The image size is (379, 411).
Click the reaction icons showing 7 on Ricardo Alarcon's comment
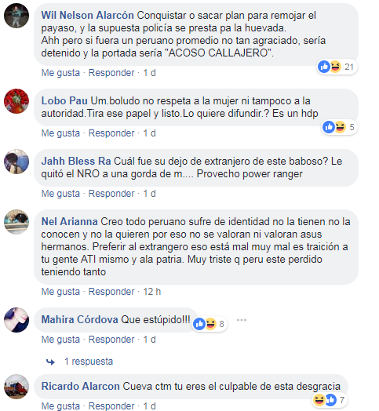pos(329,400)
